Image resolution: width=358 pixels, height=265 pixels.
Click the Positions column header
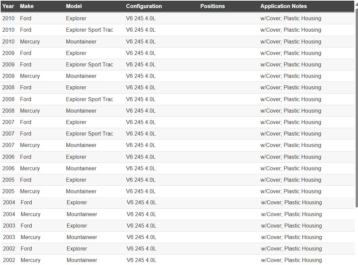pyautogui.click(x=212, y=6)
